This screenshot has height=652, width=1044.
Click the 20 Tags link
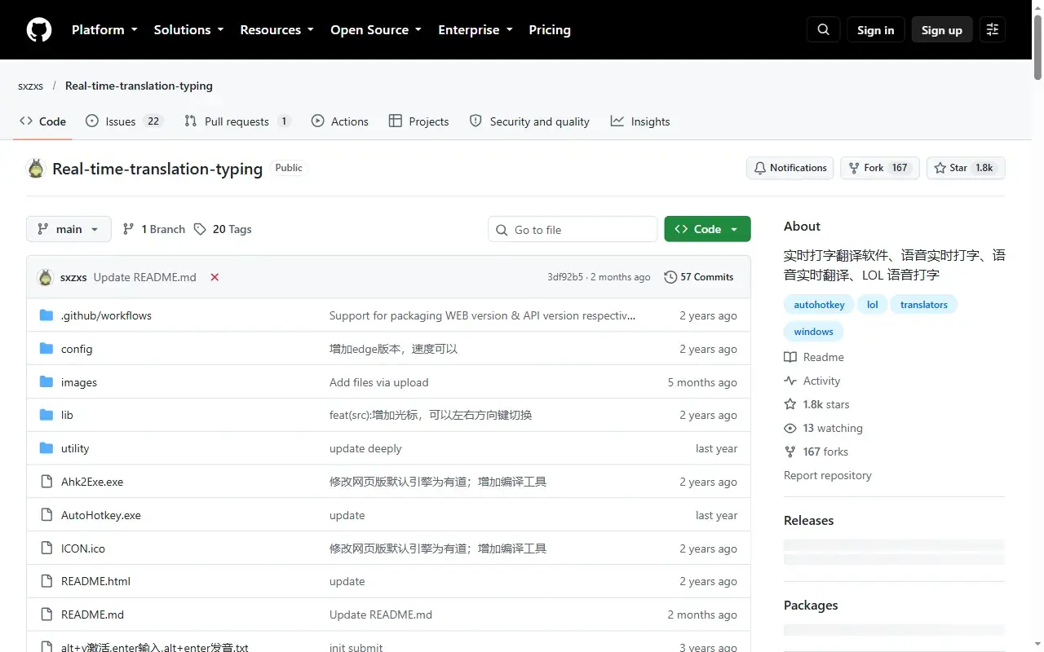[x=223, y=229]
